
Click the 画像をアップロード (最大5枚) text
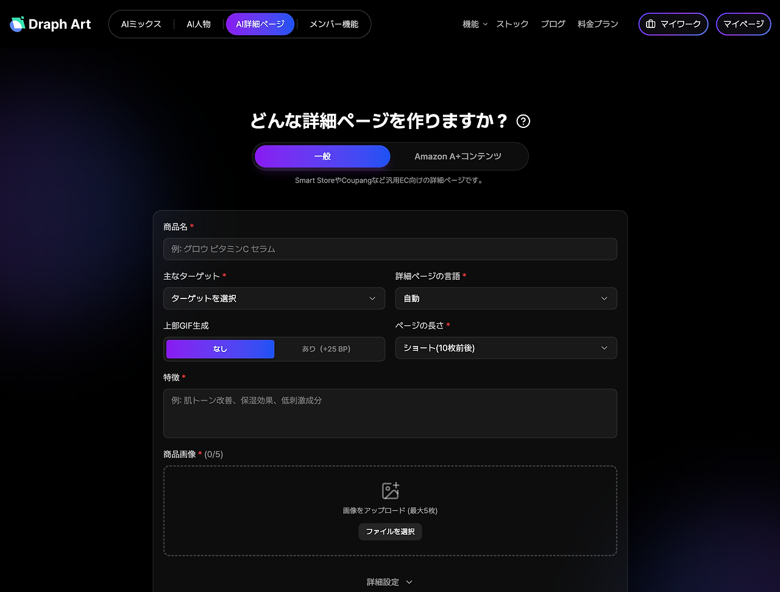tap(390, 510)
